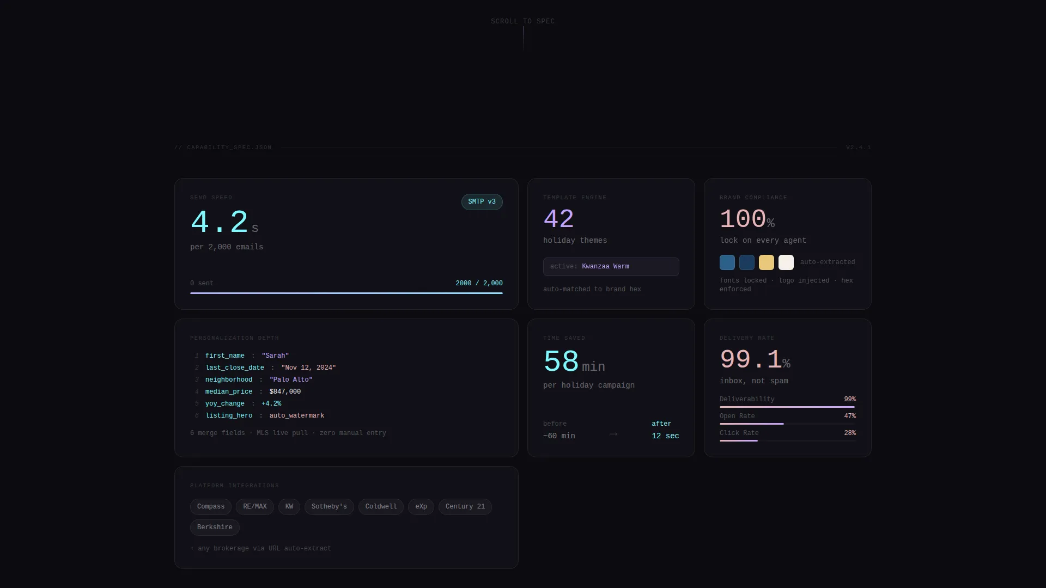Image resolution: width=1046 pixels, height=588 pixels.
Task: Select the Coldwell brokerage chip
Action: pos(381,507)
